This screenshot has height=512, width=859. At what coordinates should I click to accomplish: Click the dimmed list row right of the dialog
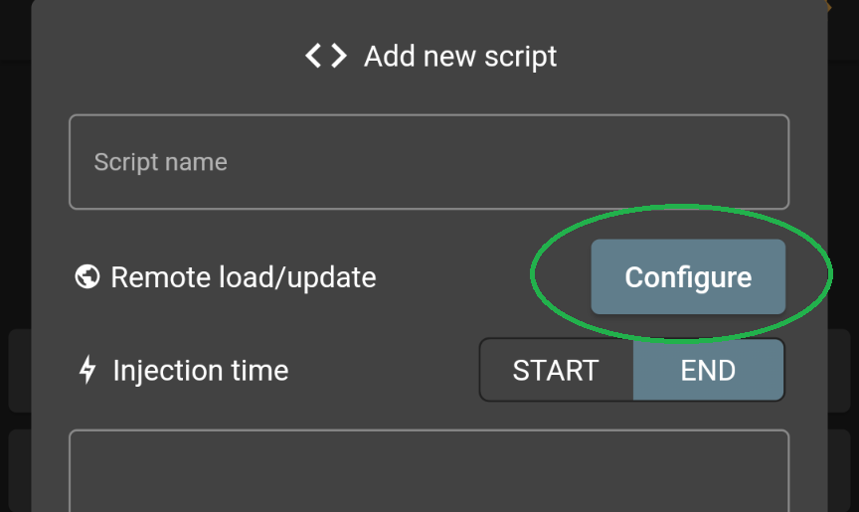coord(842,370)
